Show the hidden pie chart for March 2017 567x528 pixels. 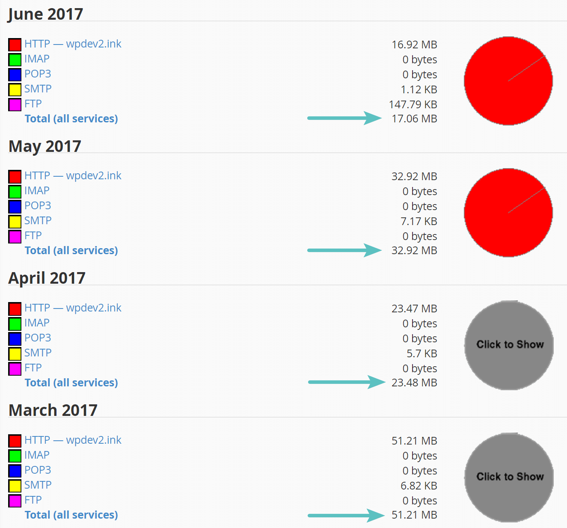click(509, 477)
